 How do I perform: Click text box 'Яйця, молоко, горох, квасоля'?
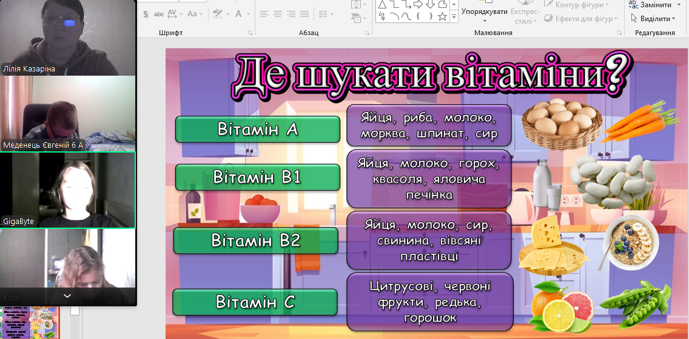click(x=429, y=179)
